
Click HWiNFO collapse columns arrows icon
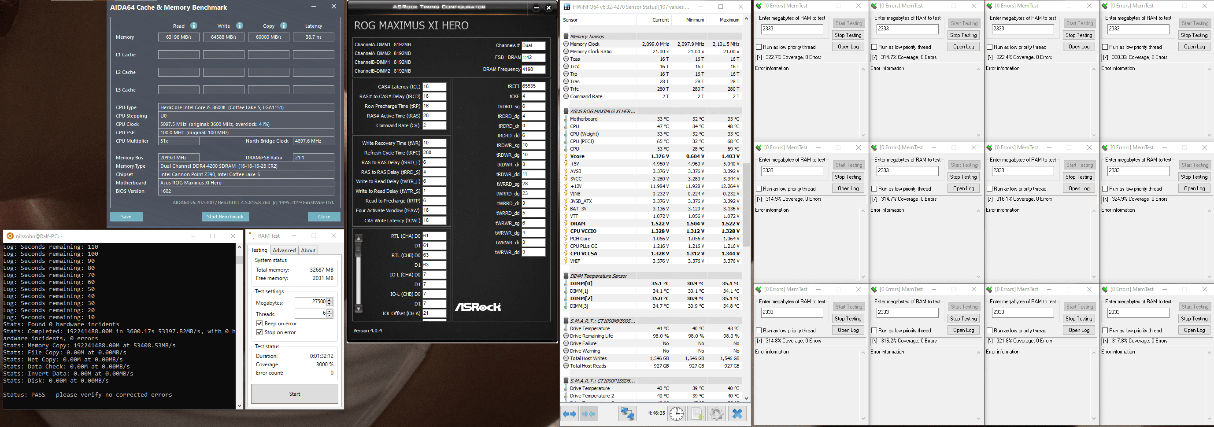tap(588, 414)
